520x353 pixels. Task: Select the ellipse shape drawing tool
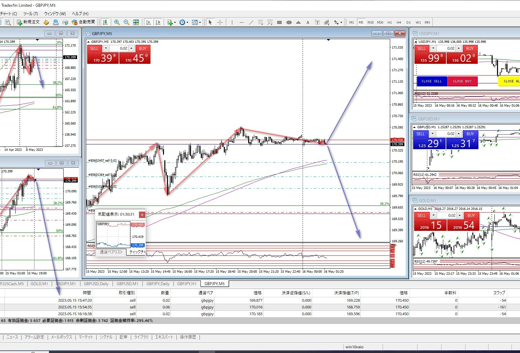[x=289, y=23]
